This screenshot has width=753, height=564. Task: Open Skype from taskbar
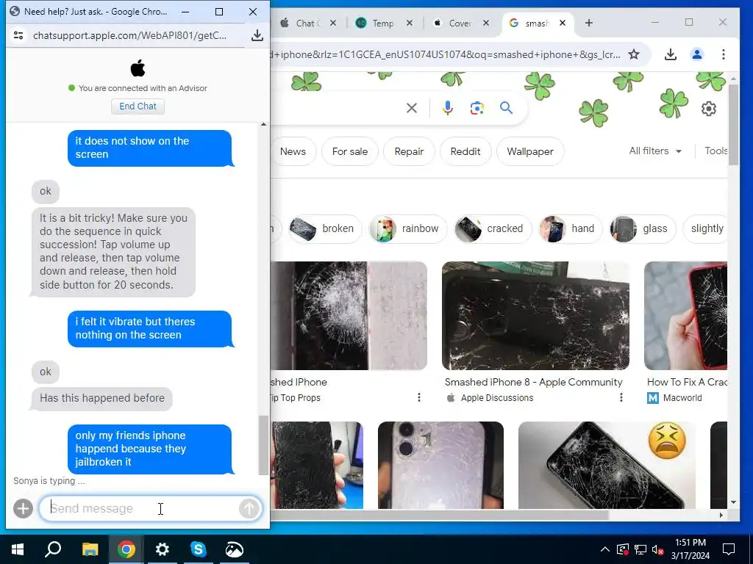[x=199, y=549]
